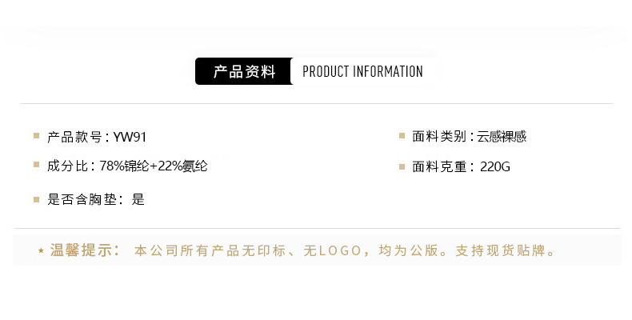Click the gold bullet beside 产品款号
The image size is (632, 320).
pos(37,136)
